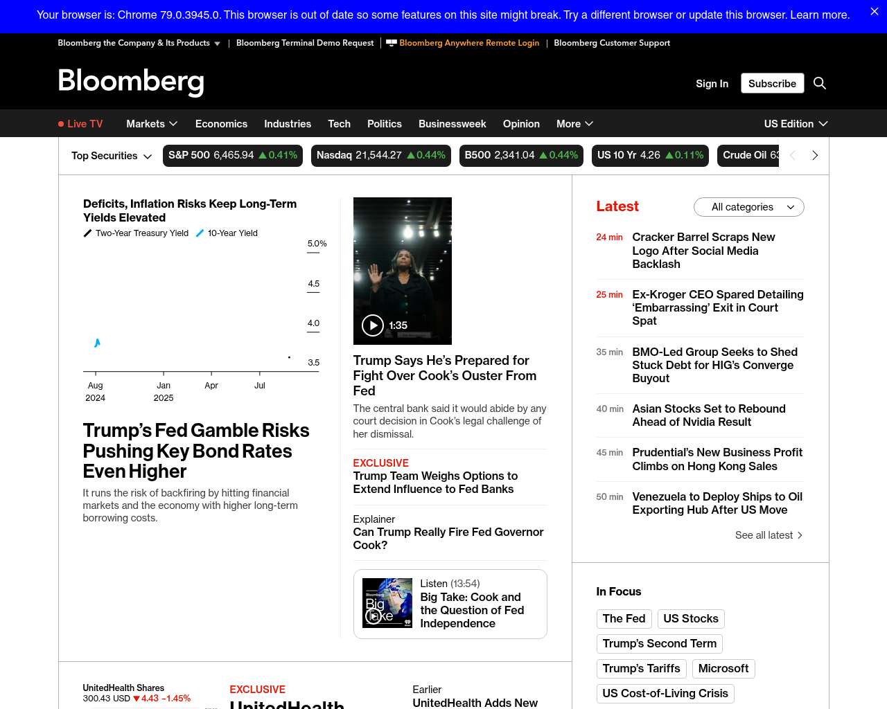Image resolution: width=887 pixels, height=709 pixels.
Task: Click See all latest link
Action: tap(769, 535)
